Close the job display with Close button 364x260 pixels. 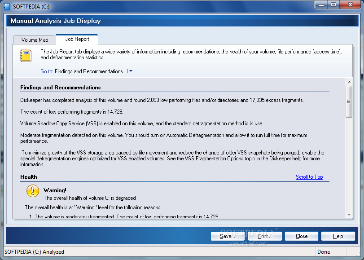point(302,236)
